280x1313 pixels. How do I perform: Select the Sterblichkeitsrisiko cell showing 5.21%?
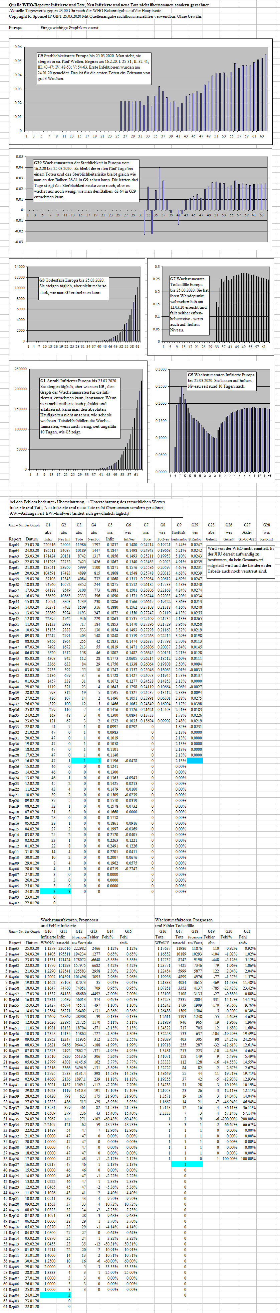pos(182,550)
